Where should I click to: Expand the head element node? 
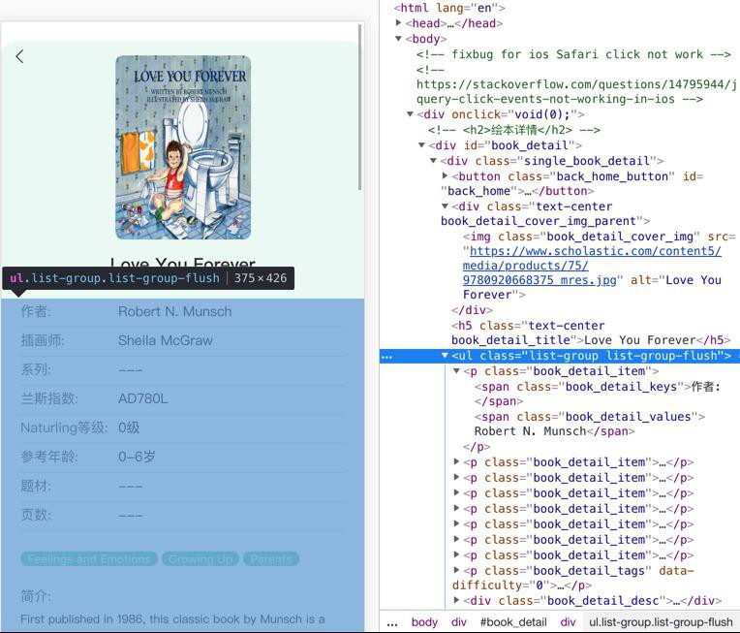[399, 22]
